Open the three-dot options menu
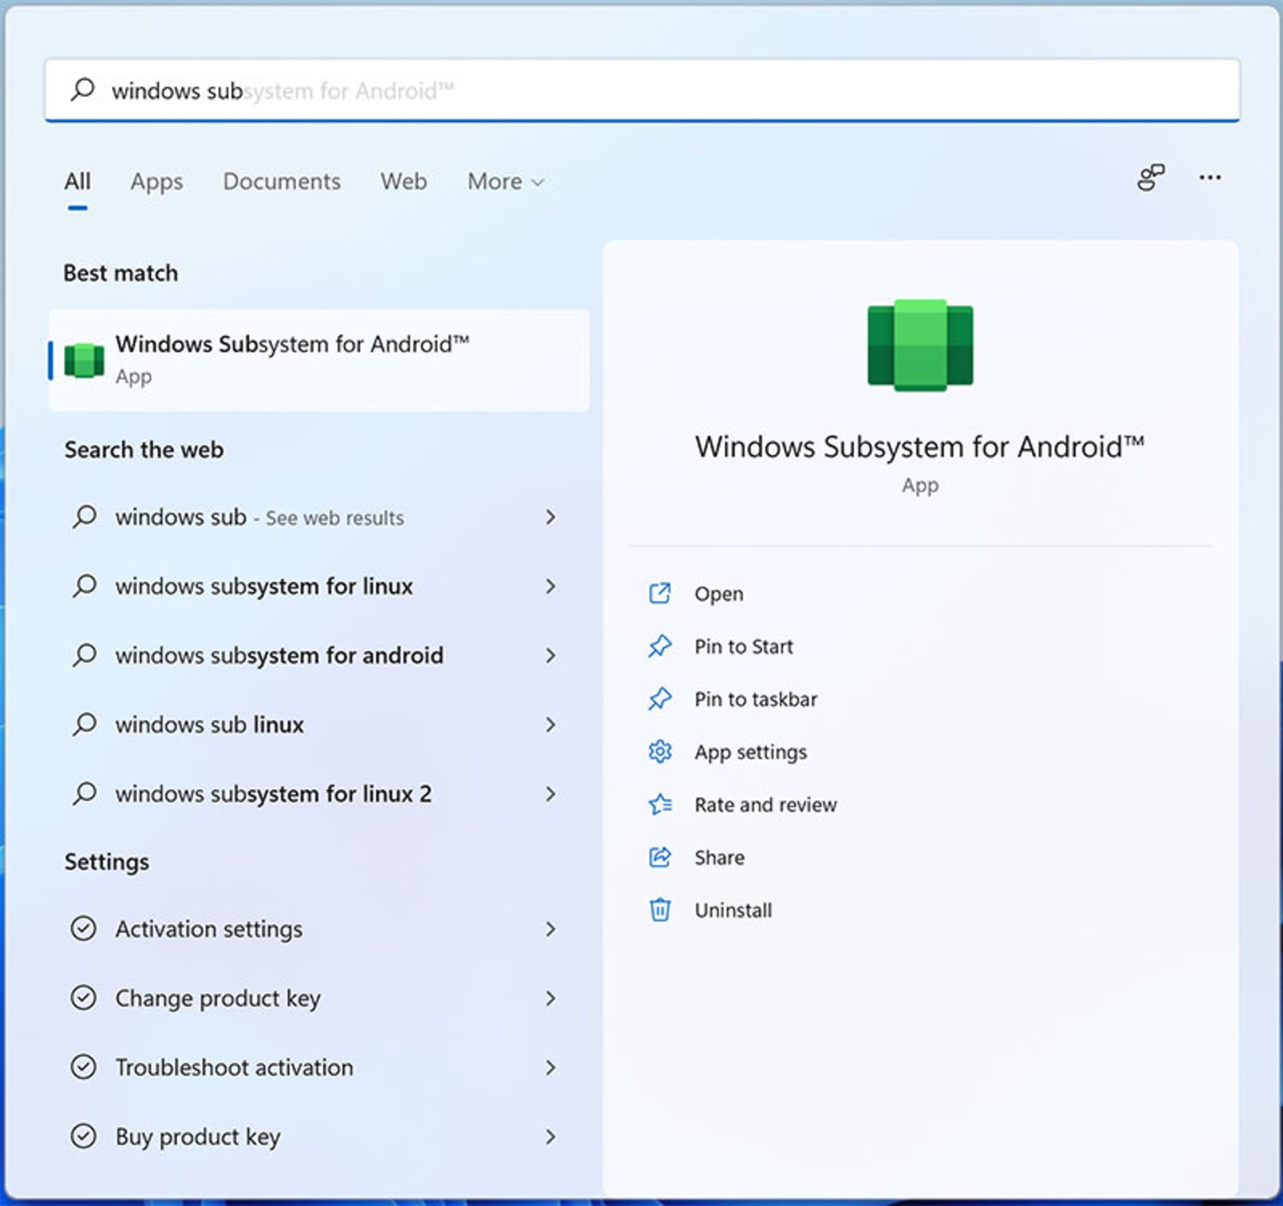Screen dimensions: 1283x1206 pos(1210,178)
